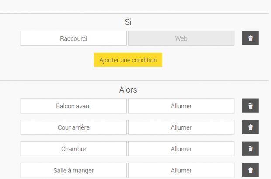Click Ajouter une condition button
This screenshot has height=179, width=271.
pos(128,60)
